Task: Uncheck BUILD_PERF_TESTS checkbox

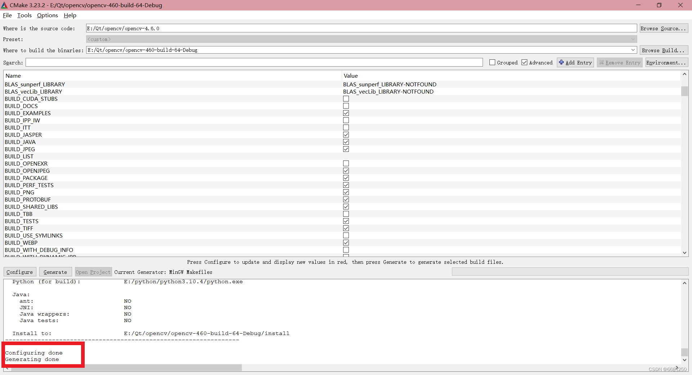Action: pos(346,185)
